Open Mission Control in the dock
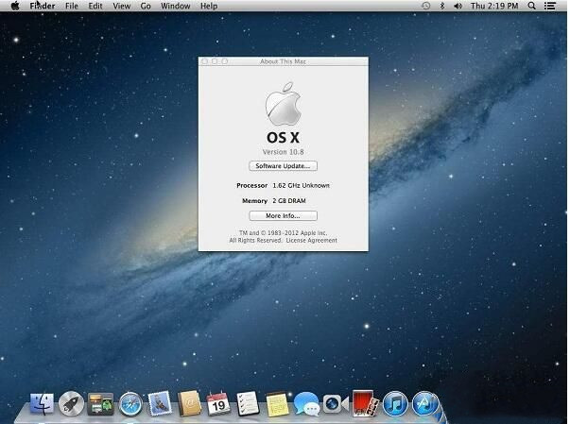This screenshot has height=424, width=570. [x=100, y=403]
